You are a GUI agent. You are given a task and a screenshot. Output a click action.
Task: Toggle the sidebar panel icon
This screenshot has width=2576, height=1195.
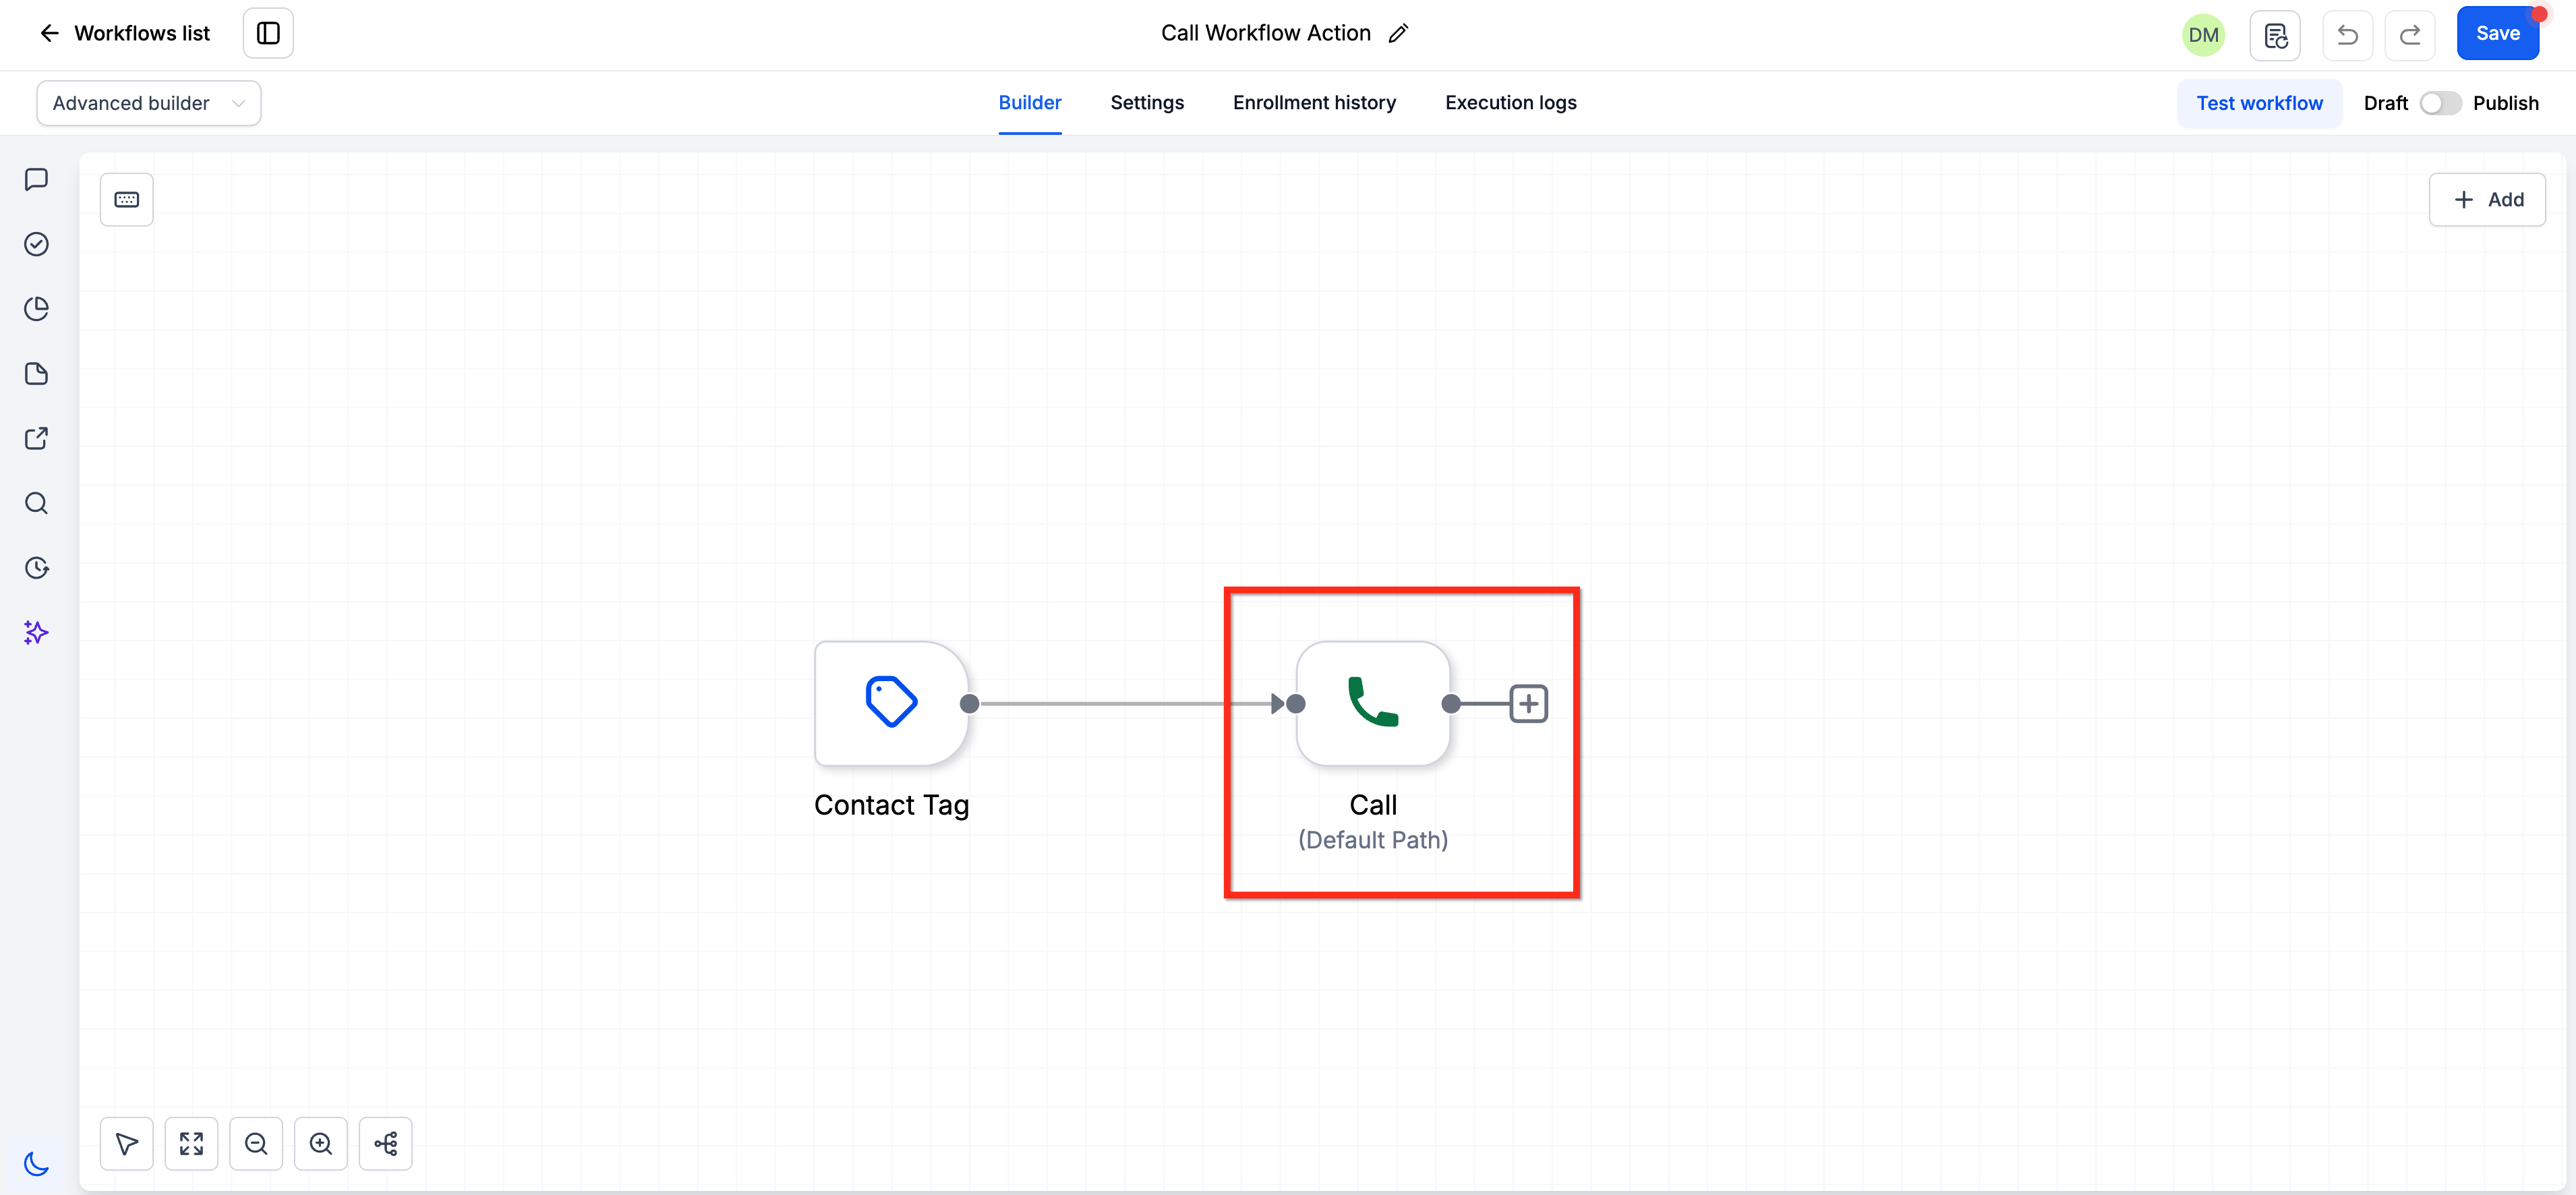tap(268, 33)
